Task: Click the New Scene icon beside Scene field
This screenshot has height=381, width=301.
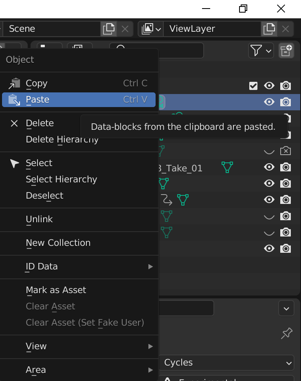Action: (x=109, y=29)
